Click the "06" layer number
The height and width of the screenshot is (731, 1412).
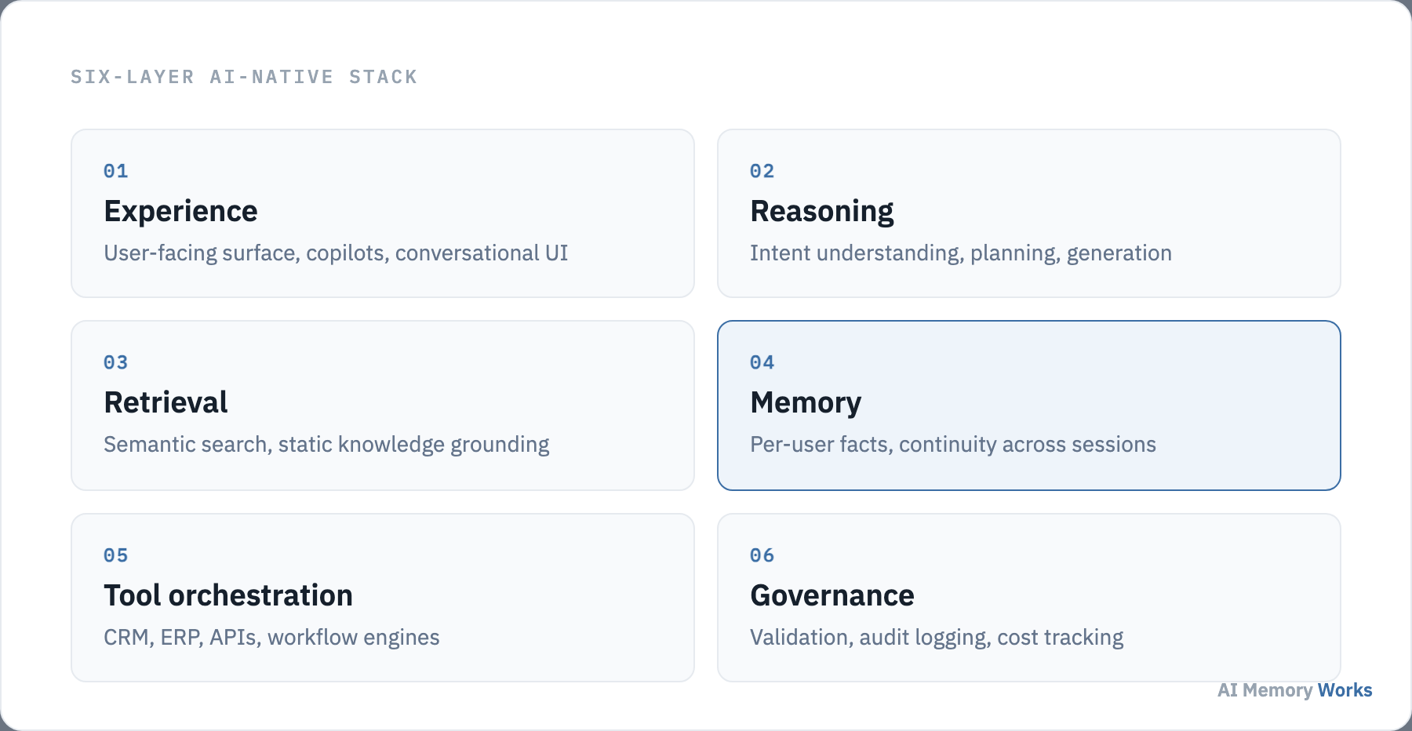click(x=762, y=555)
